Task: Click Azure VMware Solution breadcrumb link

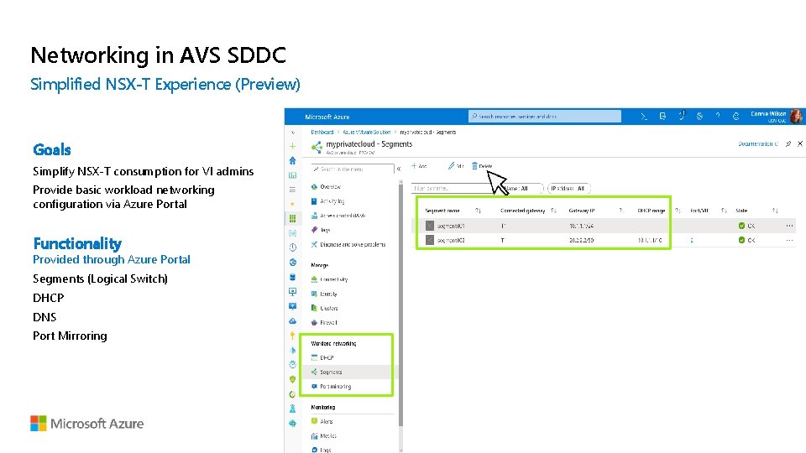Action: point(367,133)
